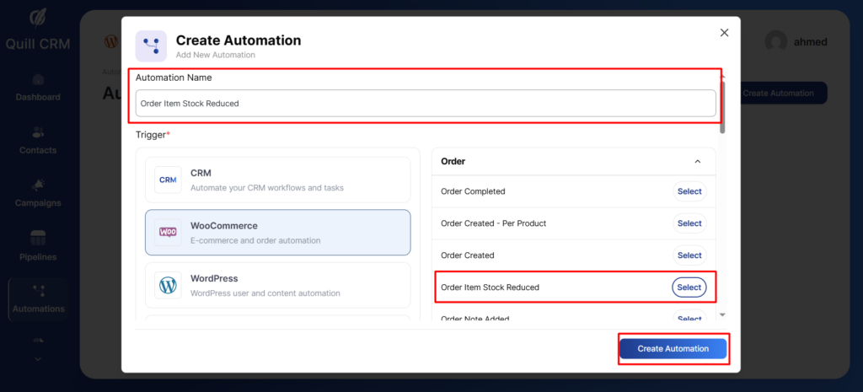
Task: Open Dashboard from the sidebar
Action: tap(38, 88)
